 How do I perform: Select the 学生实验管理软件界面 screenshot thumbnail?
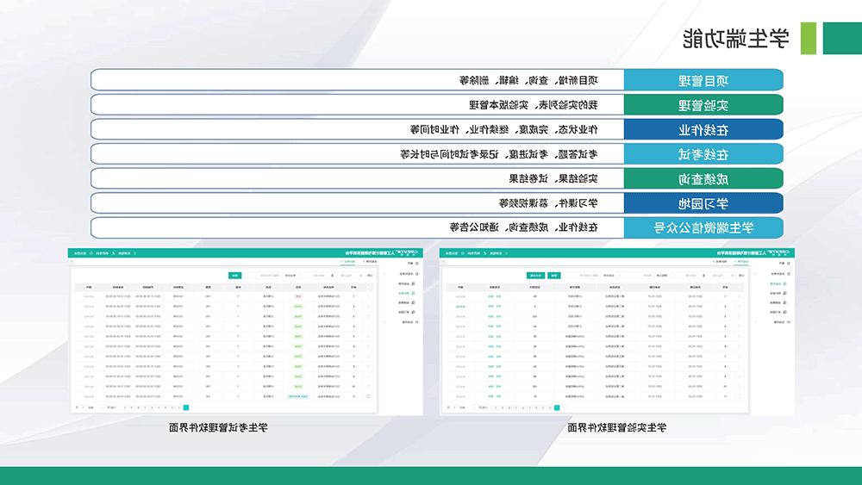coord(617,332)
